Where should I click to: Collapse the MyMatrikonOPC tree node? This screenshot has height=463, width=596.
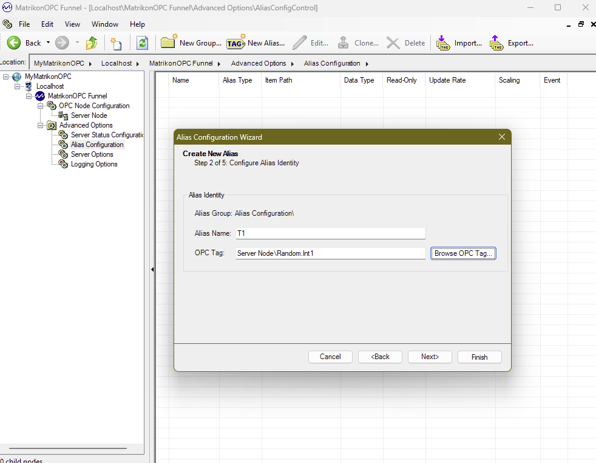[x=5, y=77]
